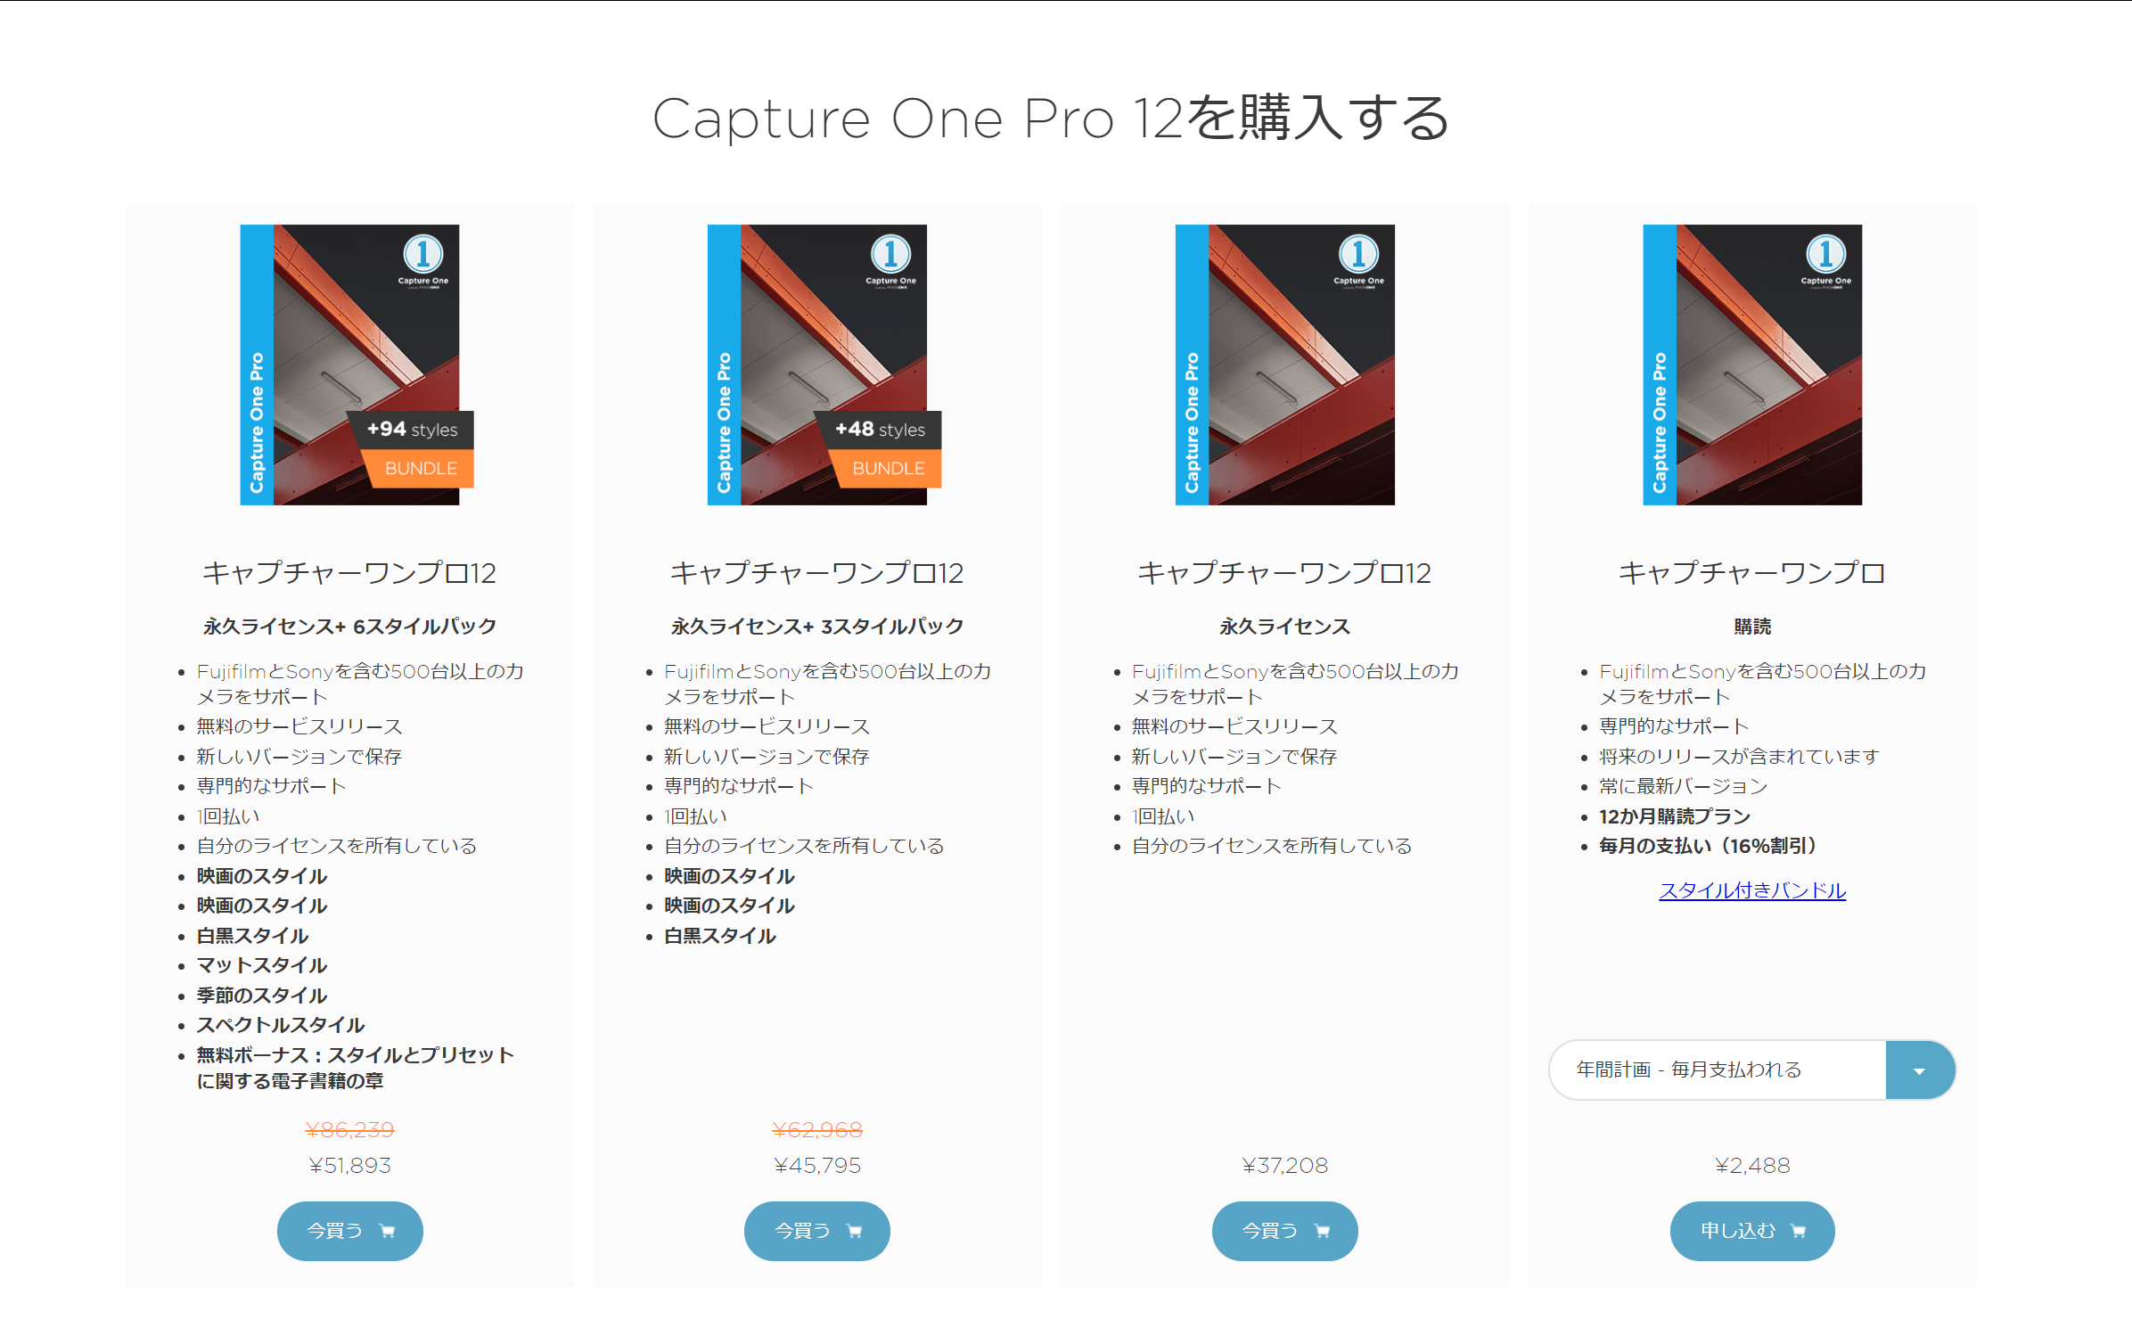Screen dimensions: 2132x1336
Task: Open the スタイル付きバンドル link
Action: 1752,890
